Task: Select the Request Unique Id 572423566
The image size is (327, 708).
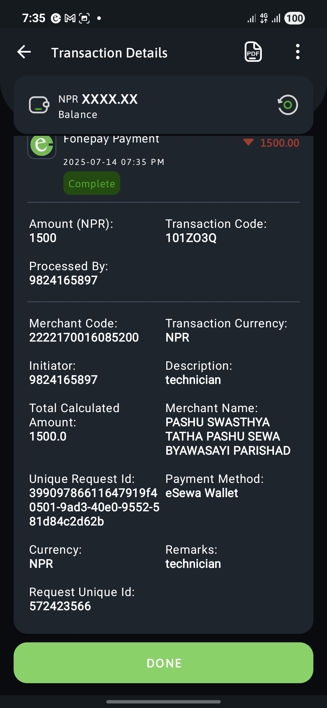Action: click(60, 606)
